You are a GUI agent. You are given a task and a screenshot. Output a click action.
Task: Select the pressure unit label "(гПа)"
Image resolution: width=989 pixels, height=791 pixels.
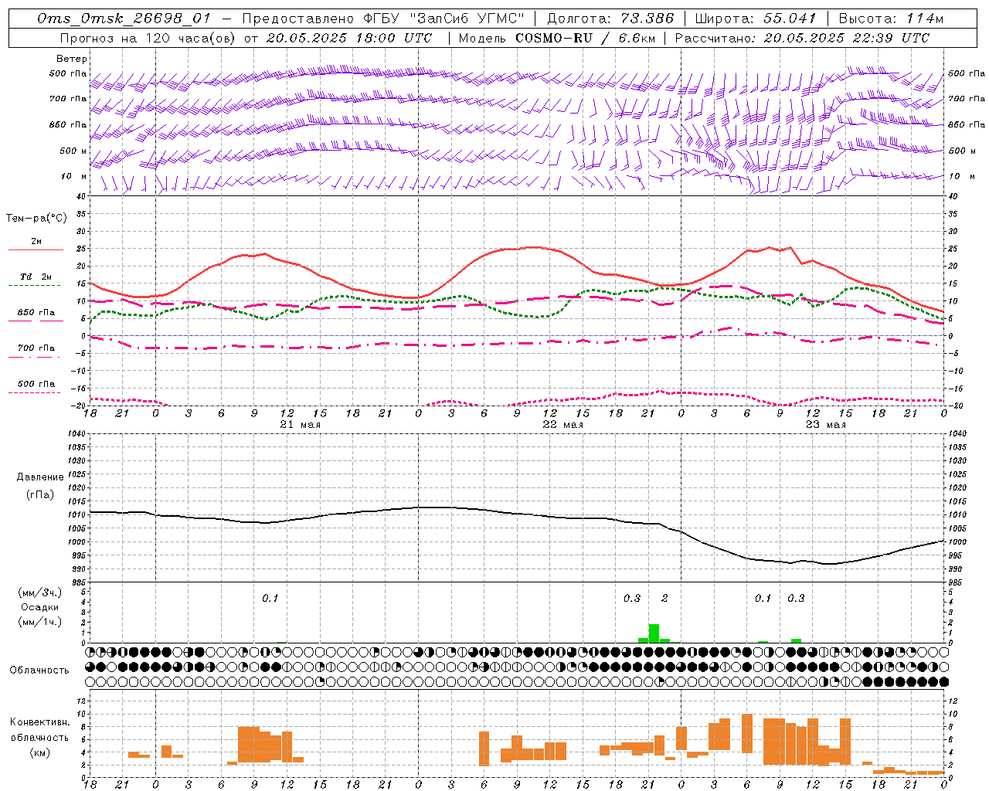[x=39, y=494]
